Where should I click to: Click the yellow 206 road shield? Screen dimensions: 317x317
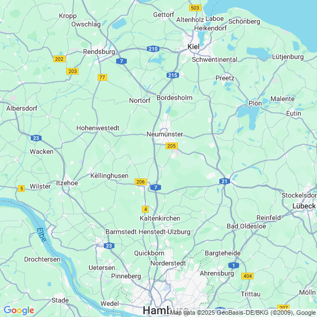coord(141,182)
